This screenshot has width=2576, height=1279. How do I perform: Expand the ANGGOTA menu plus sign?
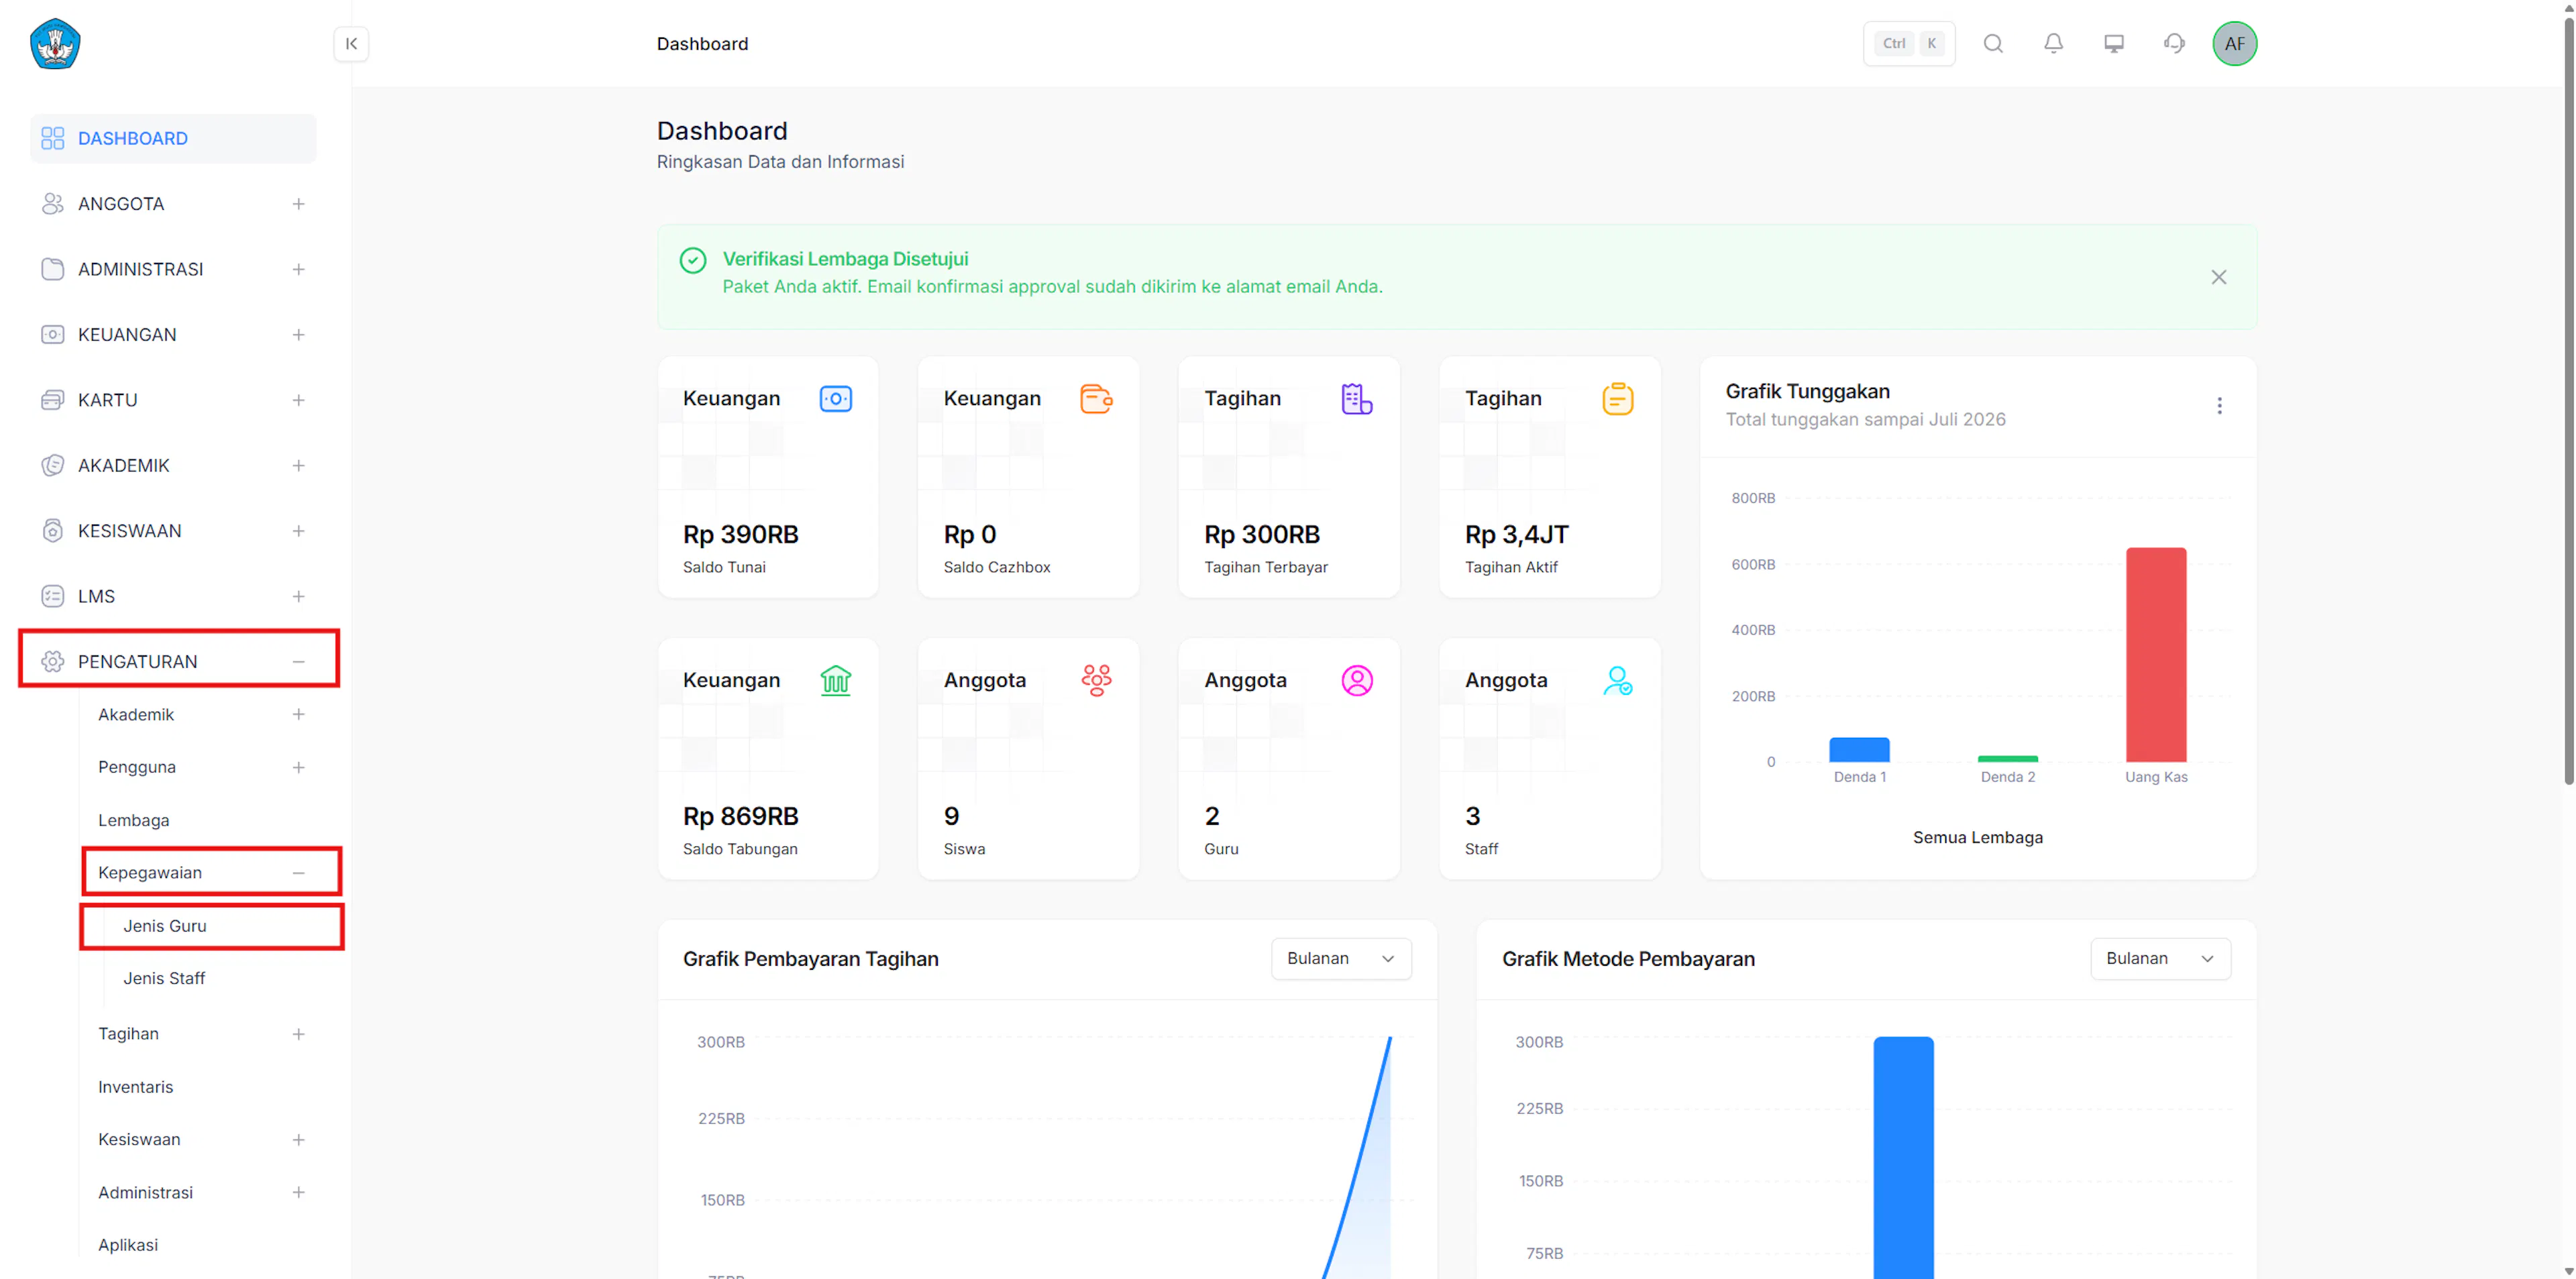coord(298,204)
